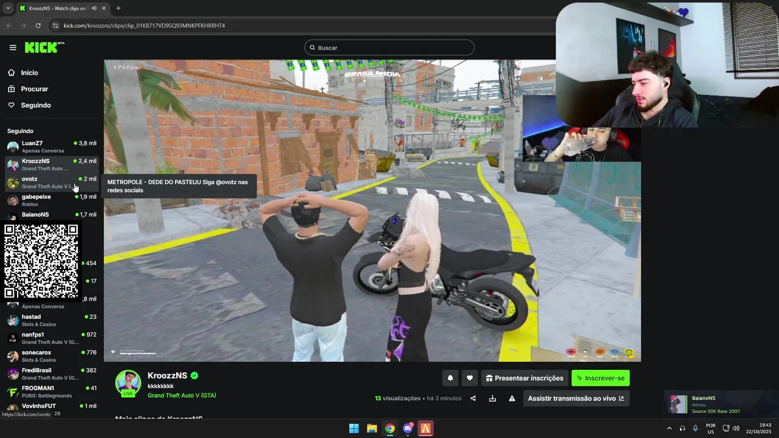Reload the page
Screen dimensions: 779x438
click(38, 26)
